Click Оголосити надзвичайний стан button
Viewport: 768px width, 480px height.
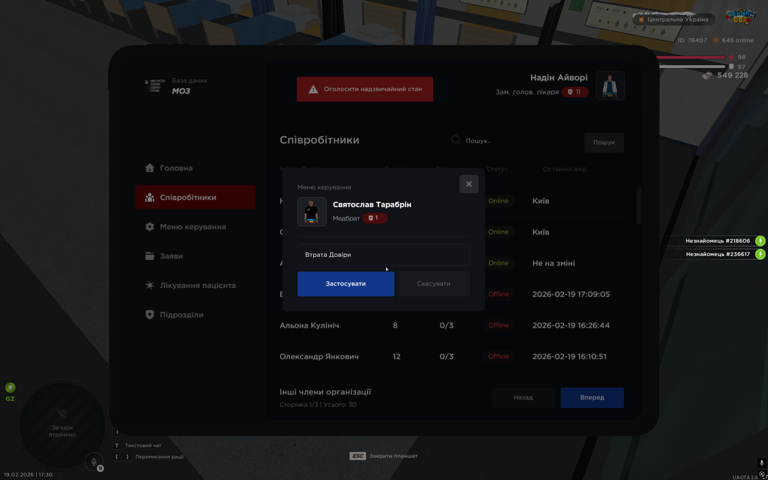click(365, 89)
